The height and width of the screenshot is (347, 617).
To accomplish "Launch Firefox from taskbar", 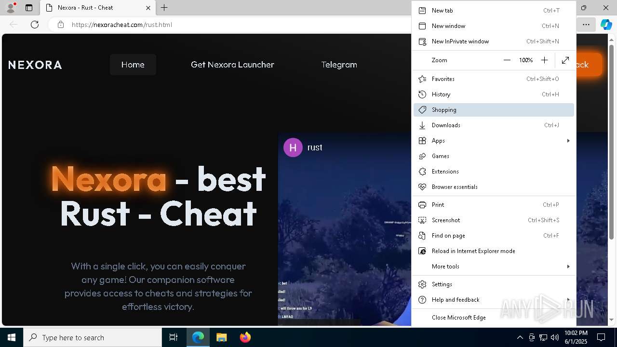I will [245, 337].
